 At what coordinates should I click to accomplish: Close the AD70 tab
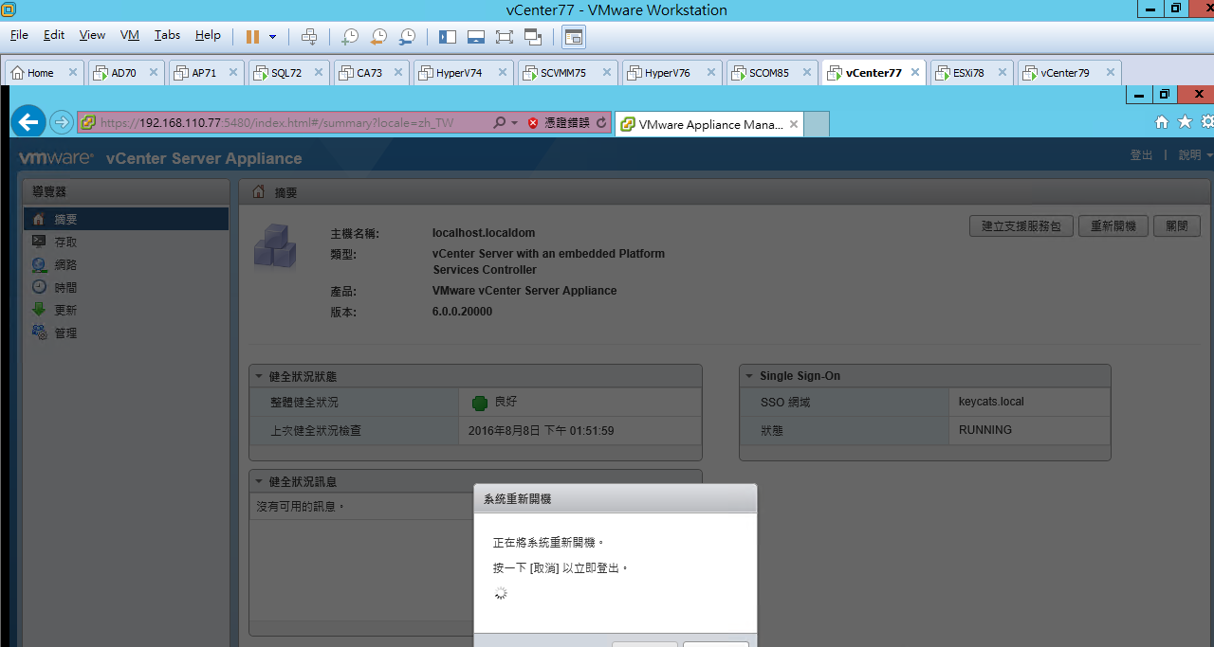pos(152,73)
